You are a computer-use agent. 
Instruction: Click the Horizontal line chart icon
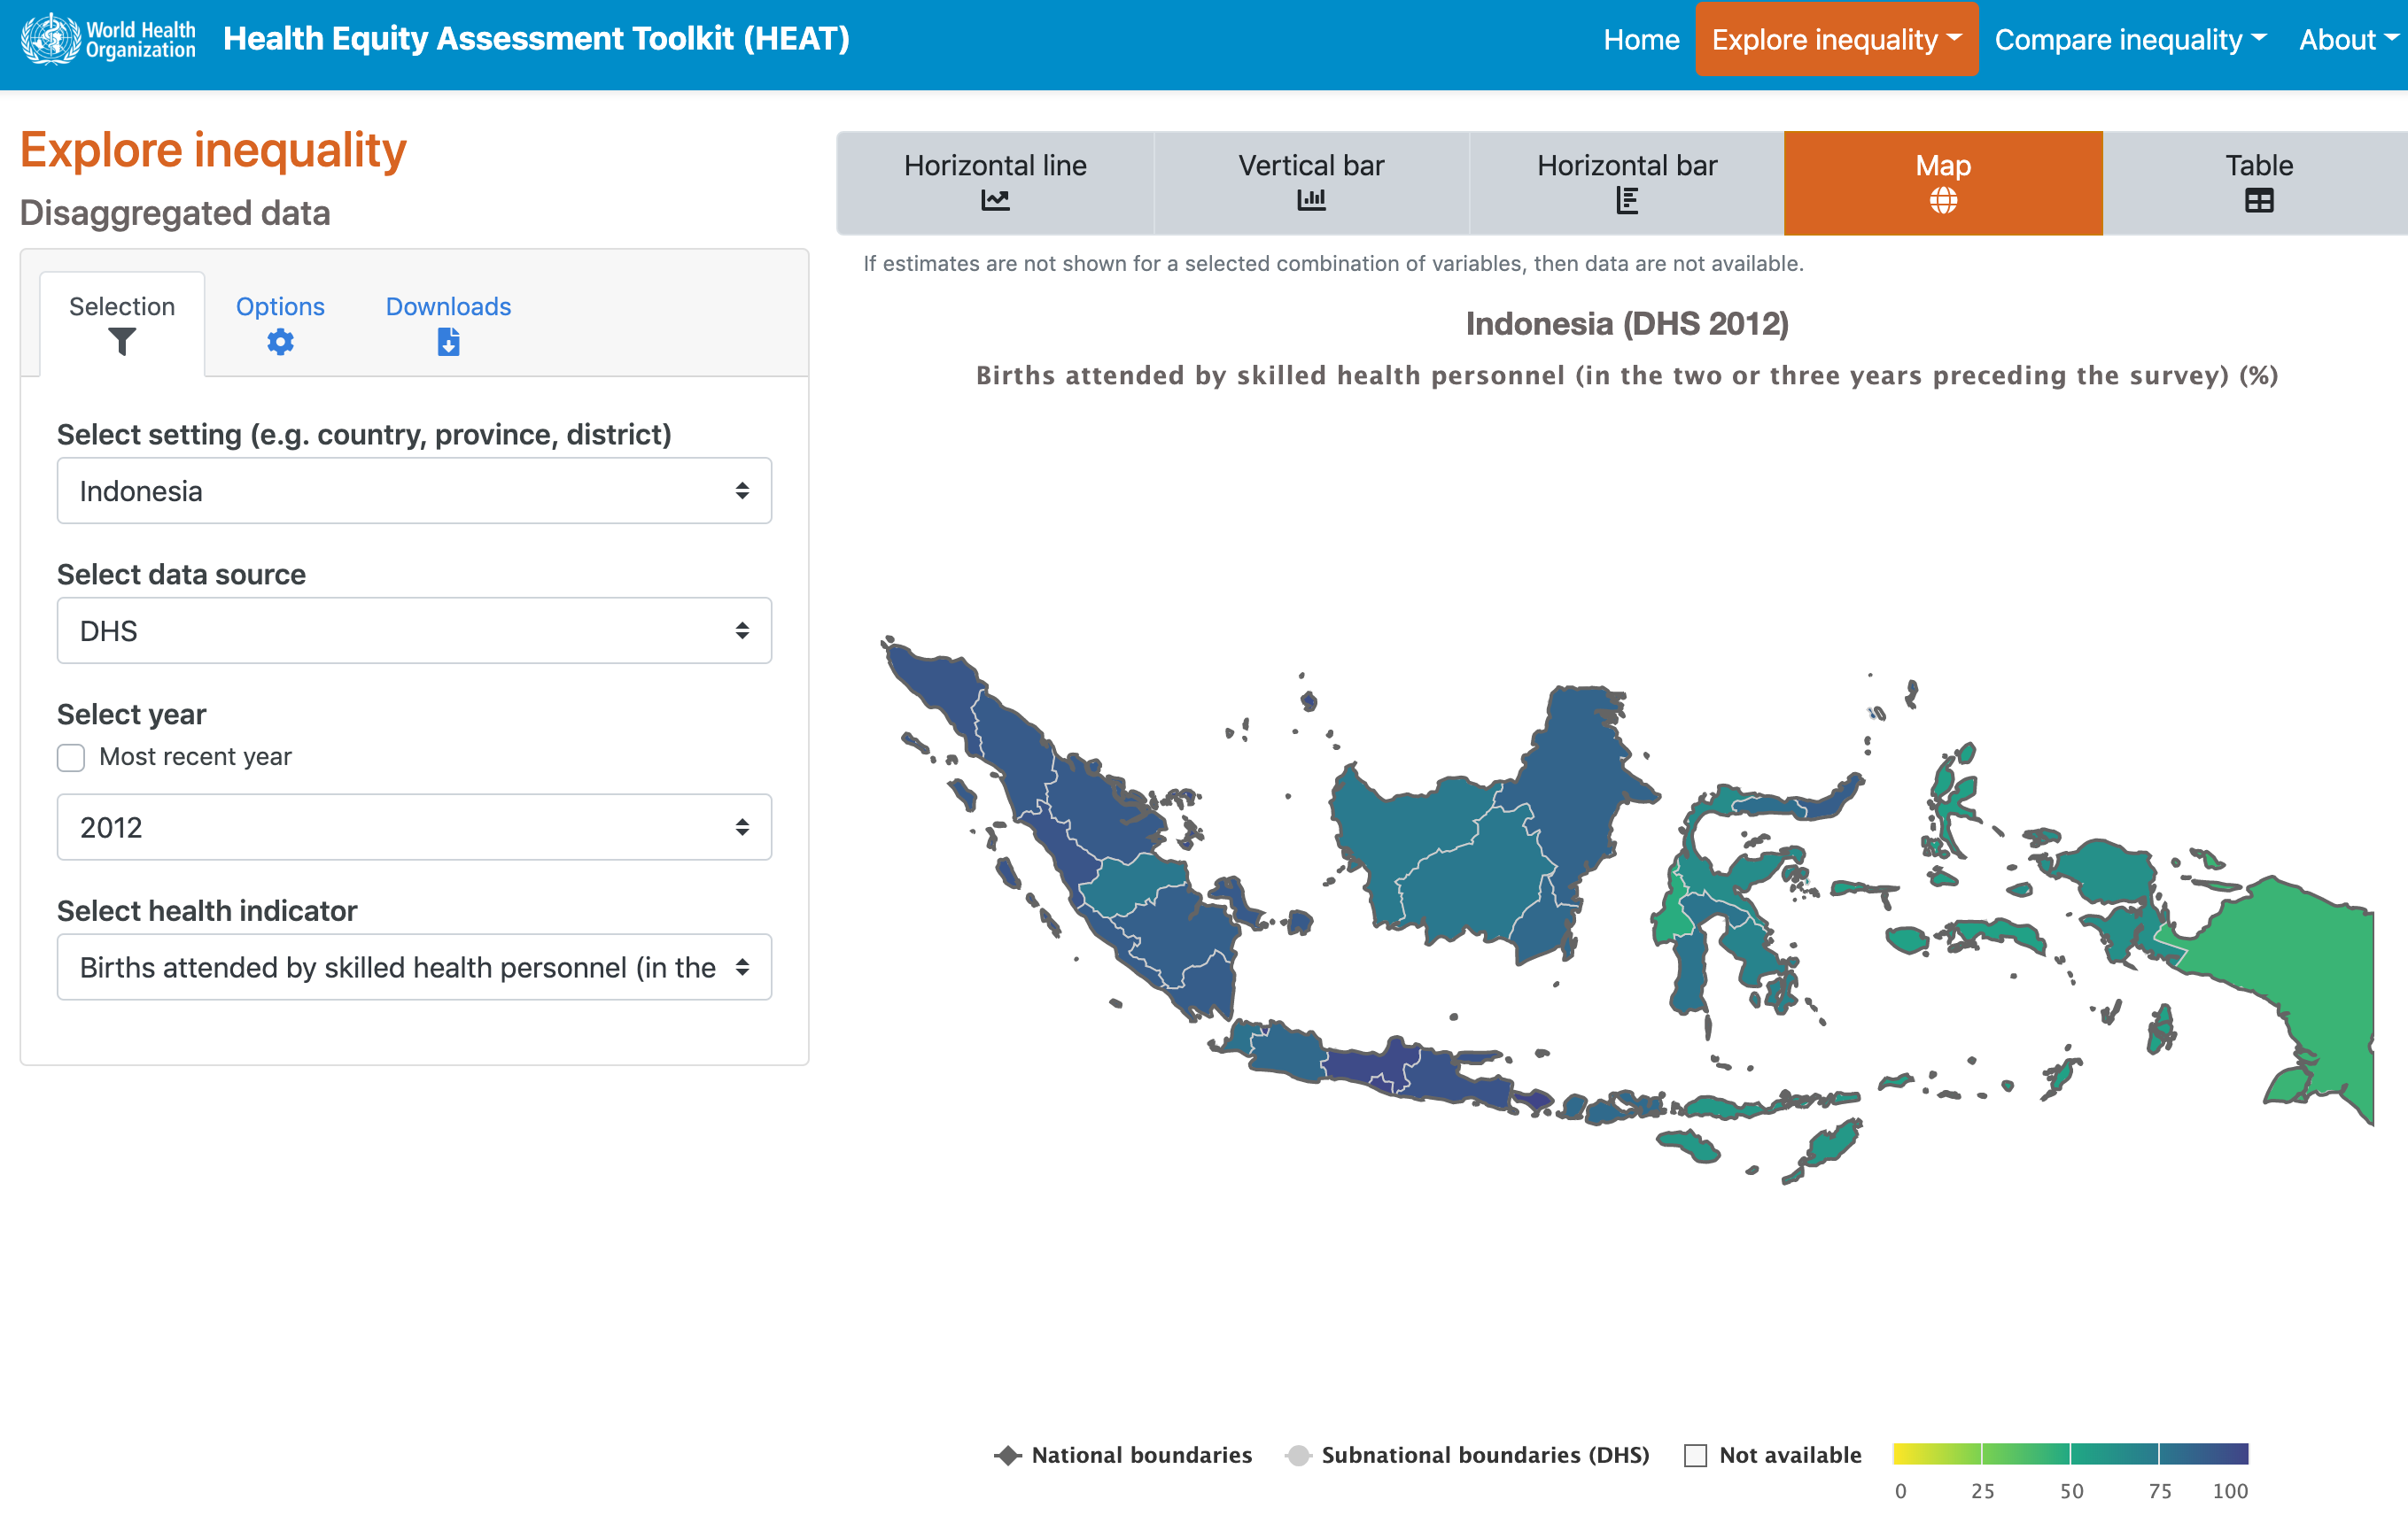click(x=995, y=201)
